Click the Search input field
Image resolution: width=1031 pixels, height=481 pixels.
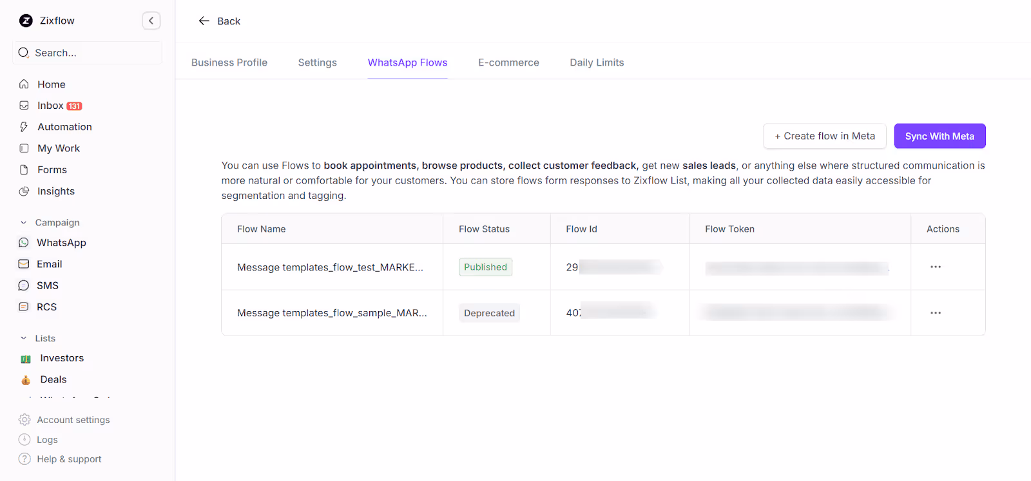(x=87, y=53)
